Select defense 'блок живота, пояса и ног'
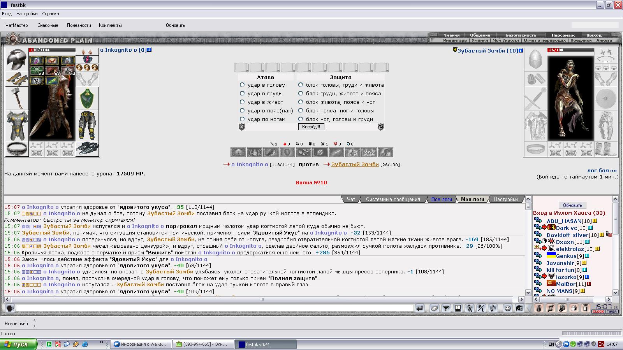 point(301,102)
